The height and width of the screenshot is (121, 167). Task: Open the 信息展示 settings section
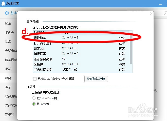[11, 60]
